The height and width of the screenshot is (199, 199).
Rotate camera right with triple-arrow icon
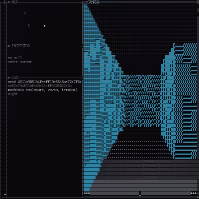click(194, 193)
